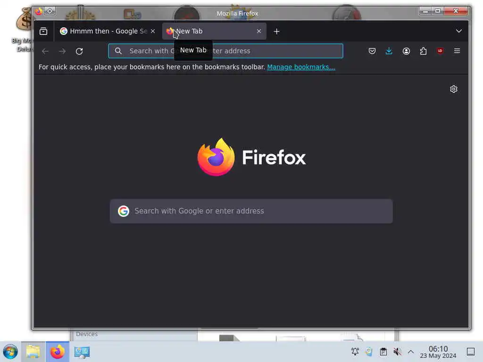483x362 pixels.
Task: Maximize the Mozilla Firefox window
Action: click(437, 11)
